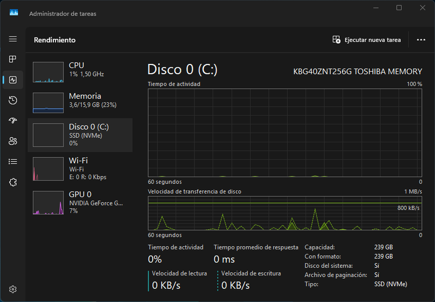Screen dimensions: 435x302
Task: Minimize the Task Manager window
Action: pyautogui.click(x=376, y=8)
